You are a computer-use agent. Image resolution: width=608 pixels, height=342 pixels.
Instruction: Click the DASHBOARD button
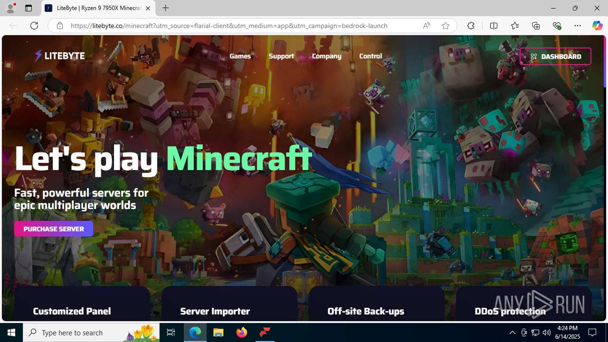[555, 56]
